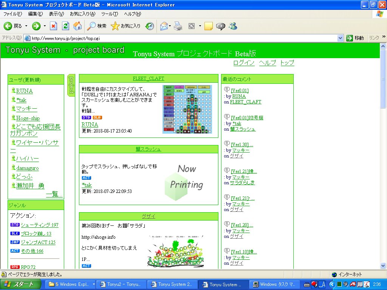The height and width of the screenshot is (290, 387).
Task: Click the Print icon in the toolbar
Action: 178,26
